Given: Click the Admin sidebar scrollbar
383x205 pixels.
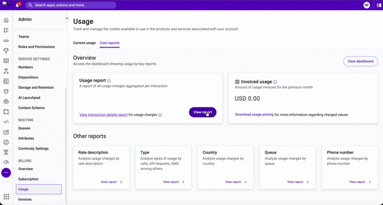Looking at the screenshot, I should point(65,145).
